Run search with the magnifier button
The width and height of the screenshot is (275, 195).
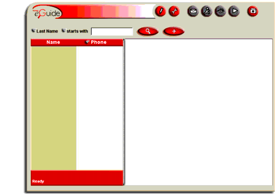click(148, 31)
